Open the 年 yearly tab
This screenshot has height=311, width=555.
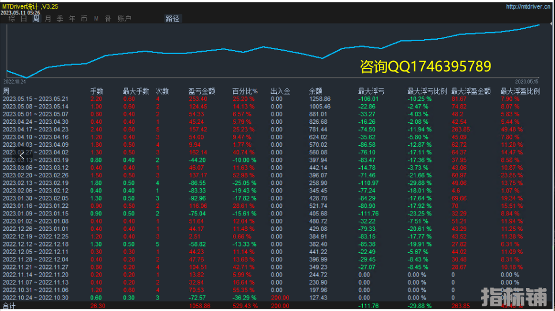(x=72, y=18)
